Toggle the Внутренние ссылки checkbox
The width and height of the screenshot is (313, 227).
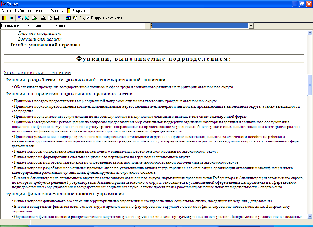(x=88, y=18)
